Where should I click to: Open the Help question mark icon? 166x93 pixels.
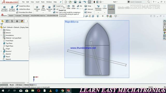pos(154,2)
